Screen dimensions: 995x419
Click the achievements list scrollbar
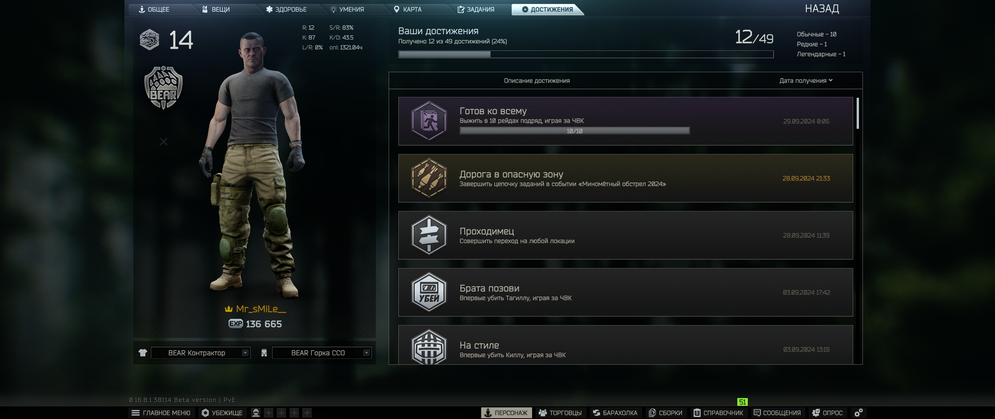point(858,113)
